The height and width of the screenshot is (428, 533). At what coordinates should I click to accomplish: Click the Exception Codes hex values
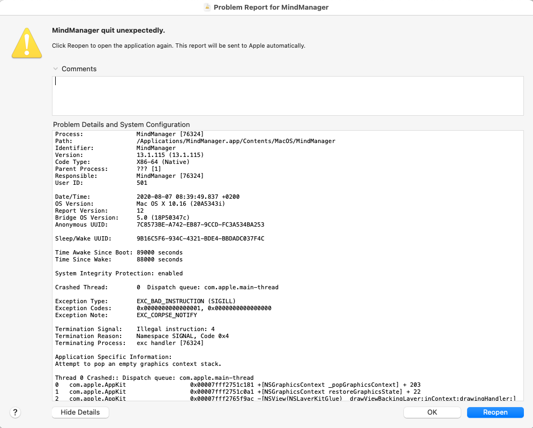point(204,308)
